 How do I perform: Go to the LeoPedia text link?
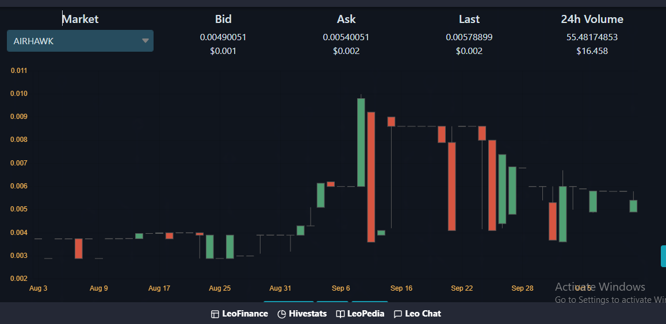(366, 314)
